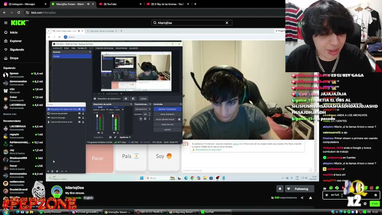Switch to the YouTube tab
The image size is (382, 215).
tap(120, 4)
